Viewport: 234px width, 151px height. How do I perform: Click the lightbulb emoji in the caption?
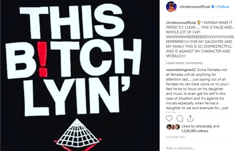[x=199, y=23]
